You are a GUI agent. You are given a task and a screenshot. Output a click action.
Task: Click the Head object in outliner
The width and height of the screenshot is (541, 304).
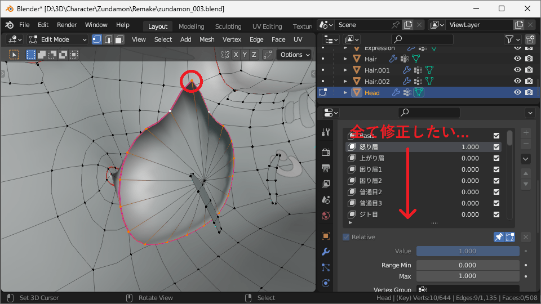coord(372,92)
